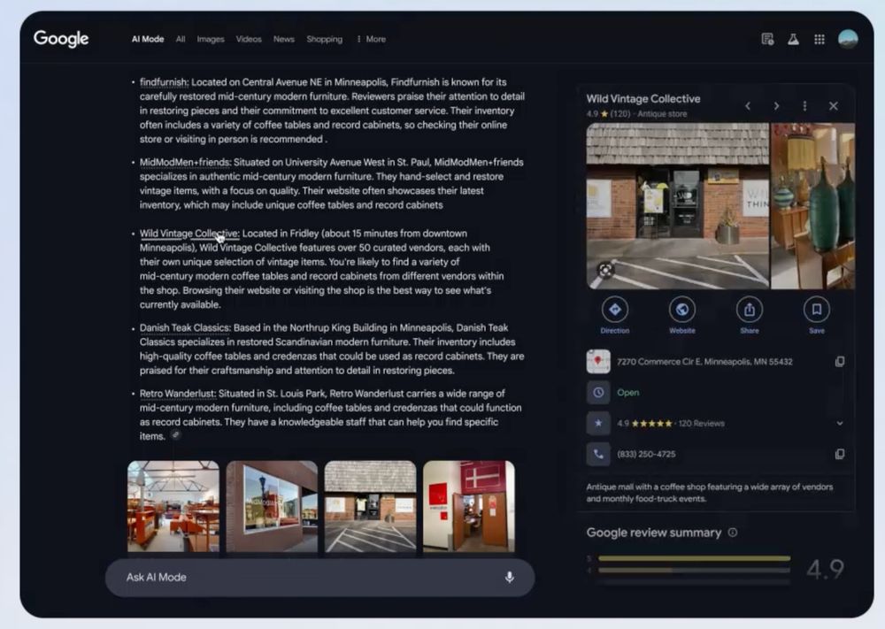Image resolution: width=885 pixels, height=629 pixels.
Task: Share the Wild Vintage Collective listing
Action: pos(750,314)
